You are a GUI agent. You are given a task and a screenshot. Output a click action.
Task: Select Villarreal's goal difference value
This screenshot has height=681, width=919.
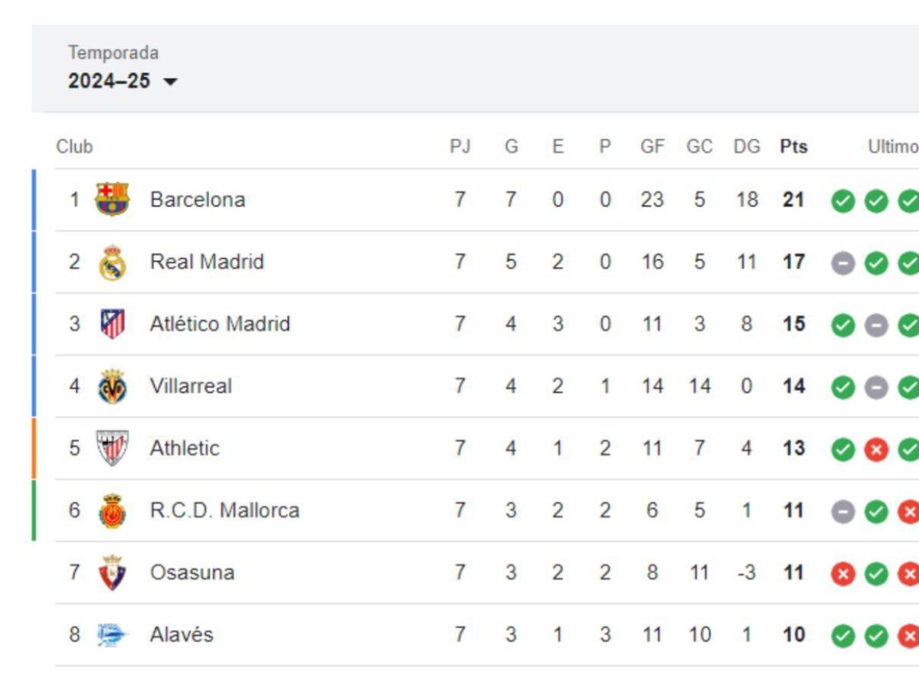[x=747, y=386]
